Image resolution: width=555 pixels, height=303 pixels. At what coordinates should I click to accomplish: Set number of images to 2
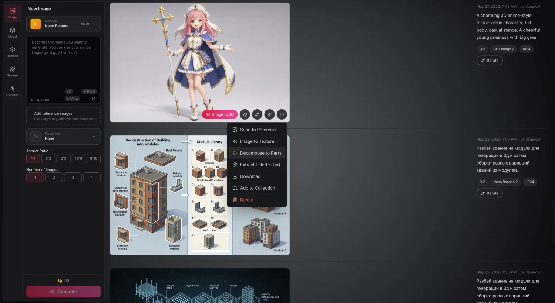54,177
